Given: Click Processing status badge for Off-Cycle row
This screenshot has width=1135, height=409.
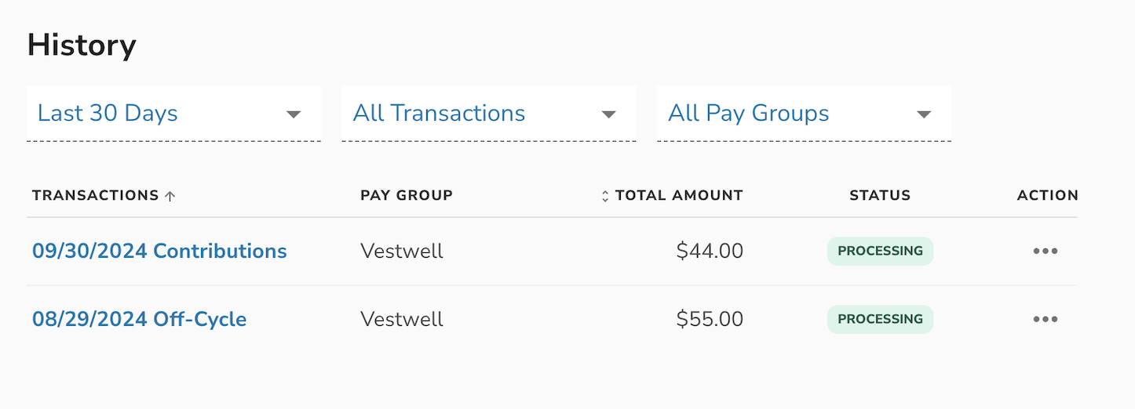Looking at the screenshot, I should [x=880, y=320].
